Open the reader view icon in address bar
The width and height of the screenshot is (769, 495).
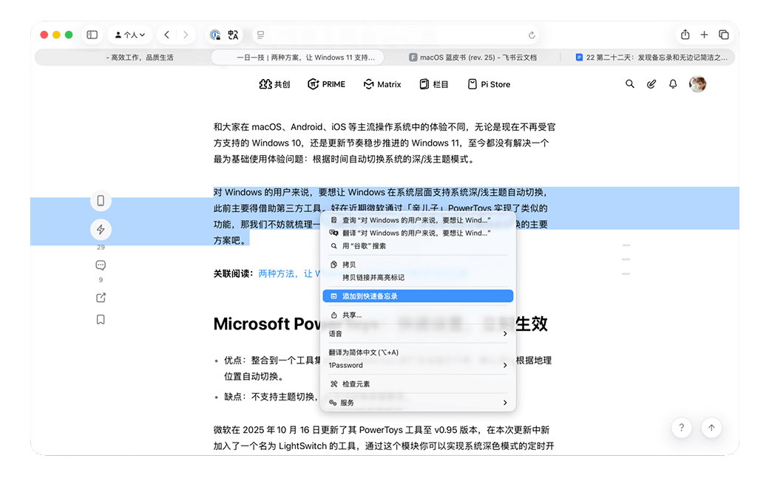pos(260,35)
